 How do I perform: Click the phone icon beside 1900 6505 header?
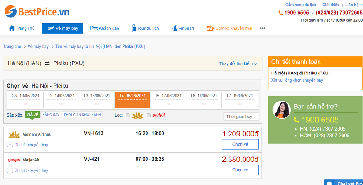(280, 13)
